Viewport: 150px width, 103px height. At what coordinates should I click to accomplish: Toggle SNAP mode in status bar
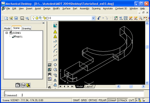pos(76,100)
